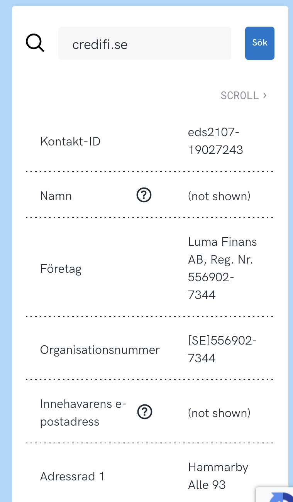Focus the credifi.se search field

point(144,43)
